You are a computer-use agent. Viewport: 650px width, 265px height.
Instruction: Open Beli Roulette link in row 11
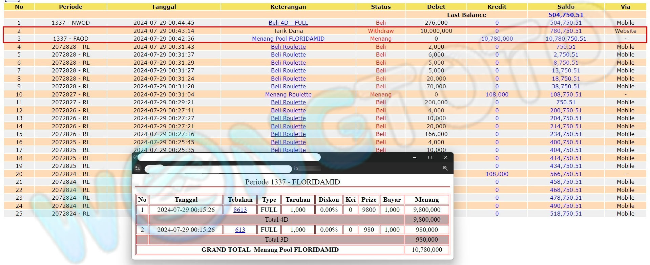(288, 102)
